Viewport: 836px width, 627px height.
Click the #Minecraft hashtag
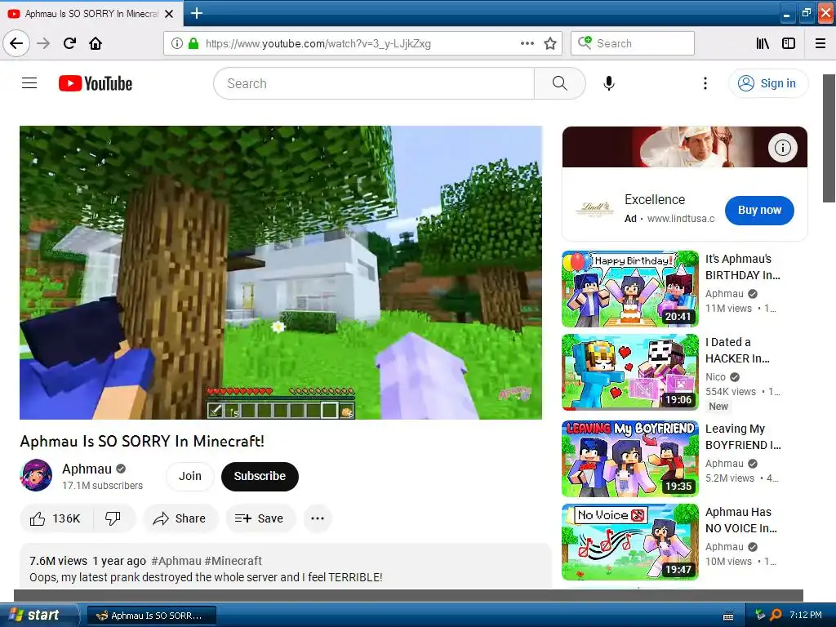click(x=233, y=561)
